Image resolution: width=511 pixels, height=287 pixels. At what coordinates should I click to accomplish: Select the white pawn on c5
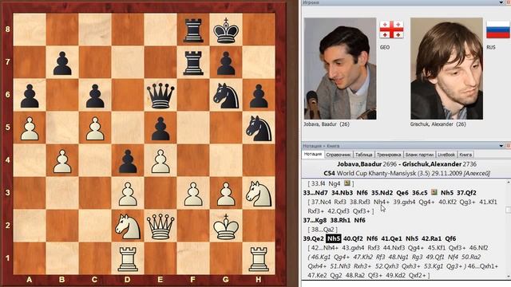point(95,128)
